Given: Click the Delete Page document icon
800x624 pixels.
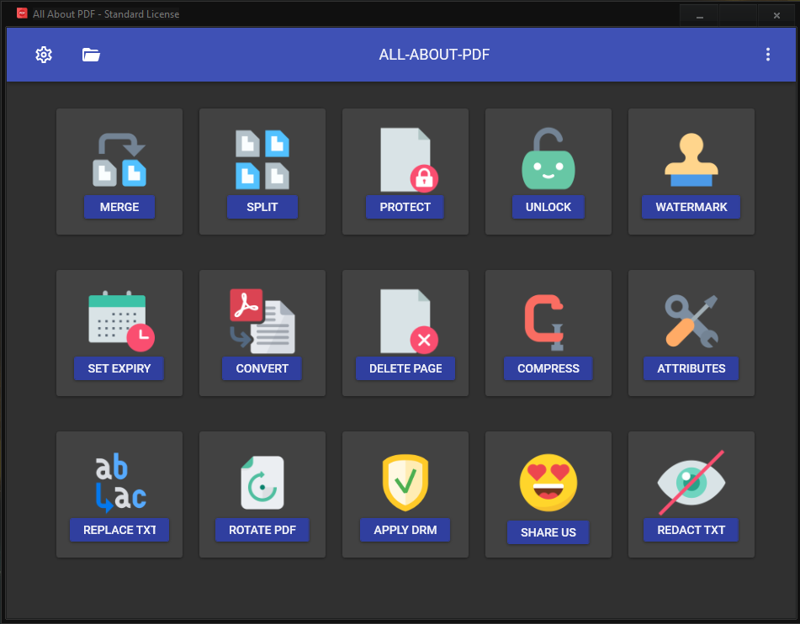Looking at the screenshot, I should (x=409, y=321).
